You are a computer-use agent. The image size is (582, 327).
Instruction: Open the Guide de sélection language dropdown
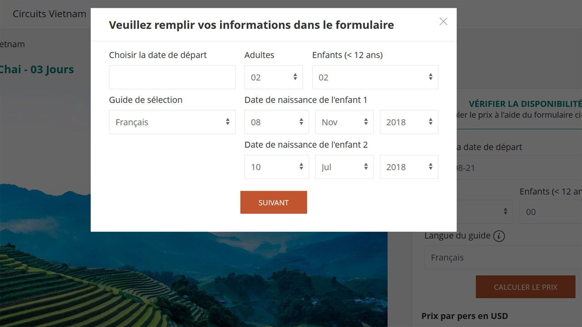pos(172,122)
